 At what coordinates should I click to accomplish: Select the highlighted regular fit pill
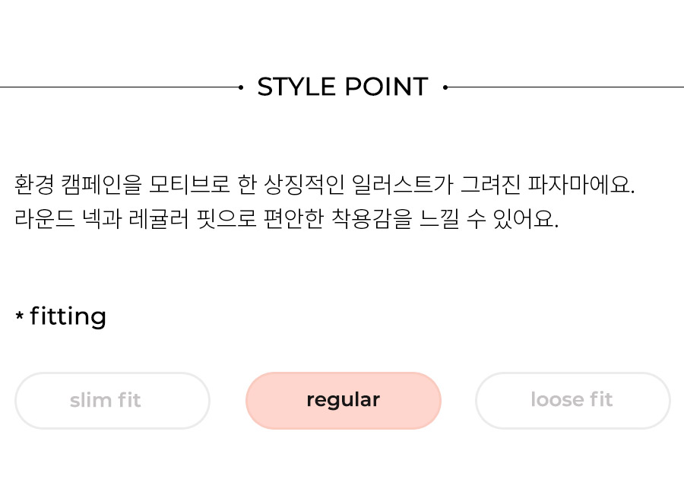pos(344,400)
